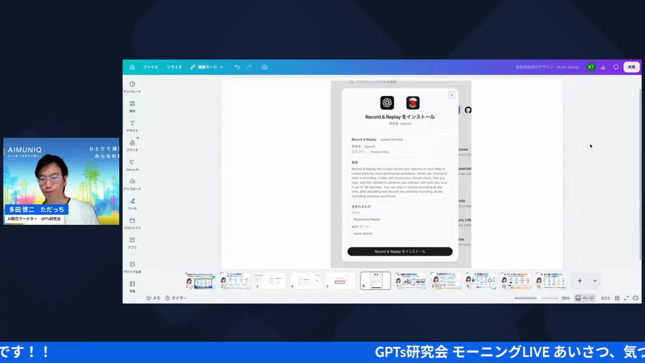Click the Record & Replay をインストール button
The image size is (645, 363).
(x=400, y=252)
